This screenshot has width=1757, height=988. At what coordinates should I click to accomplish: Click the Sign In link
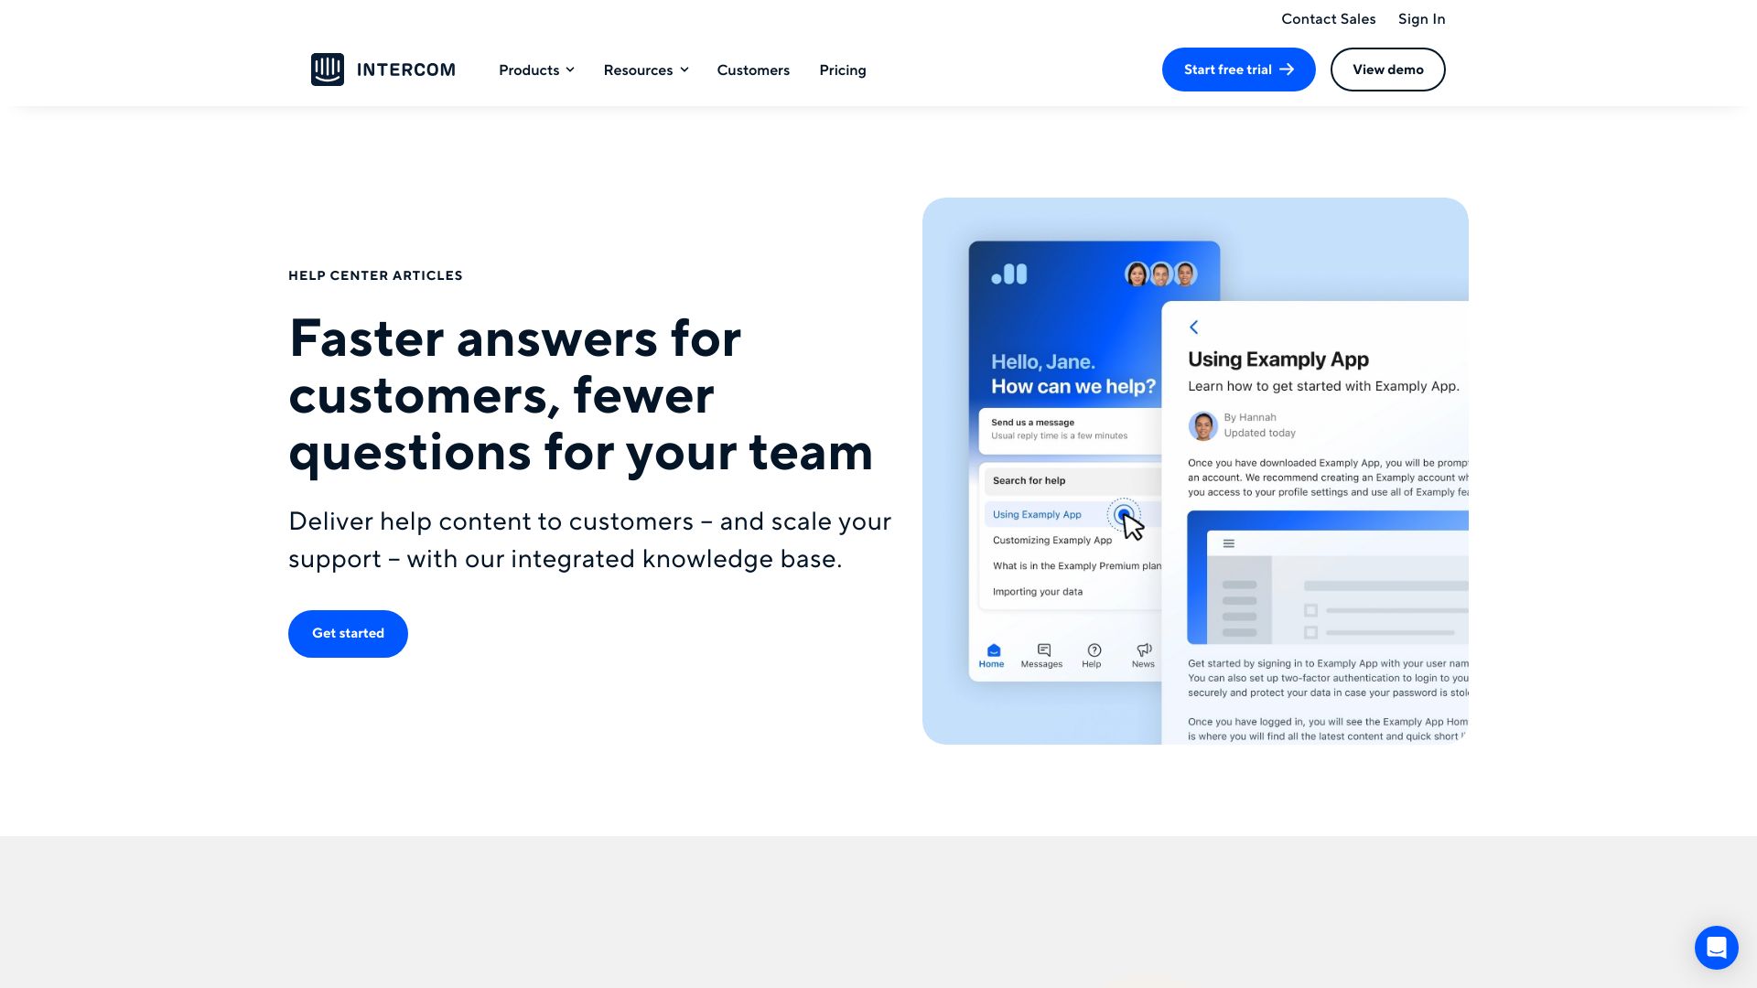coord(1421,18)
